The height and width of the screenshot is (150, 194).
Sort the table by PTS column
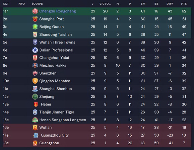pyautogui.click(x=184, y=4)
